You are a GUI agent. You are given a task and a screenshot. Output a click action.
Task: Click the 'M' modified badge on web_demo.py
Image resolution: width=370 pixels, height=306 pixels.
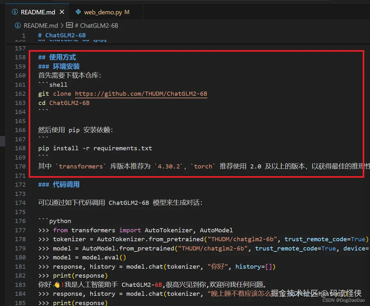127,12
